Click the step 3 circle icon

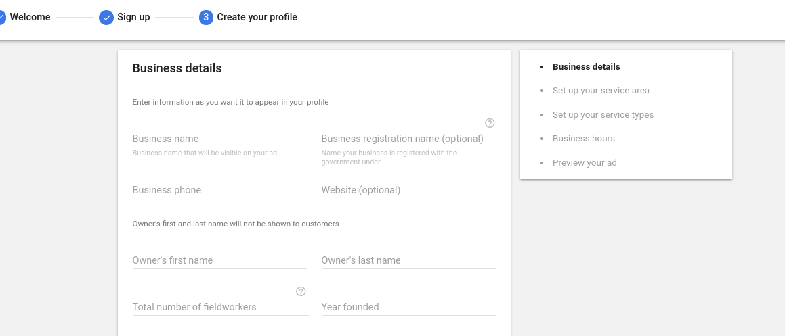click(206, 18)
